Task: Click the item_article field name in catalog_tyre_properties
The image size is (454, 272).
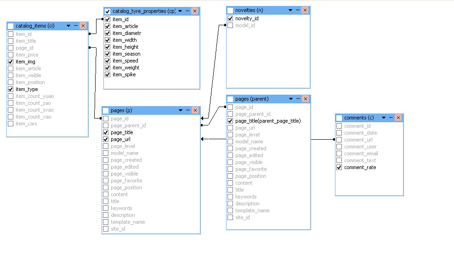Action: coord(125,26)
